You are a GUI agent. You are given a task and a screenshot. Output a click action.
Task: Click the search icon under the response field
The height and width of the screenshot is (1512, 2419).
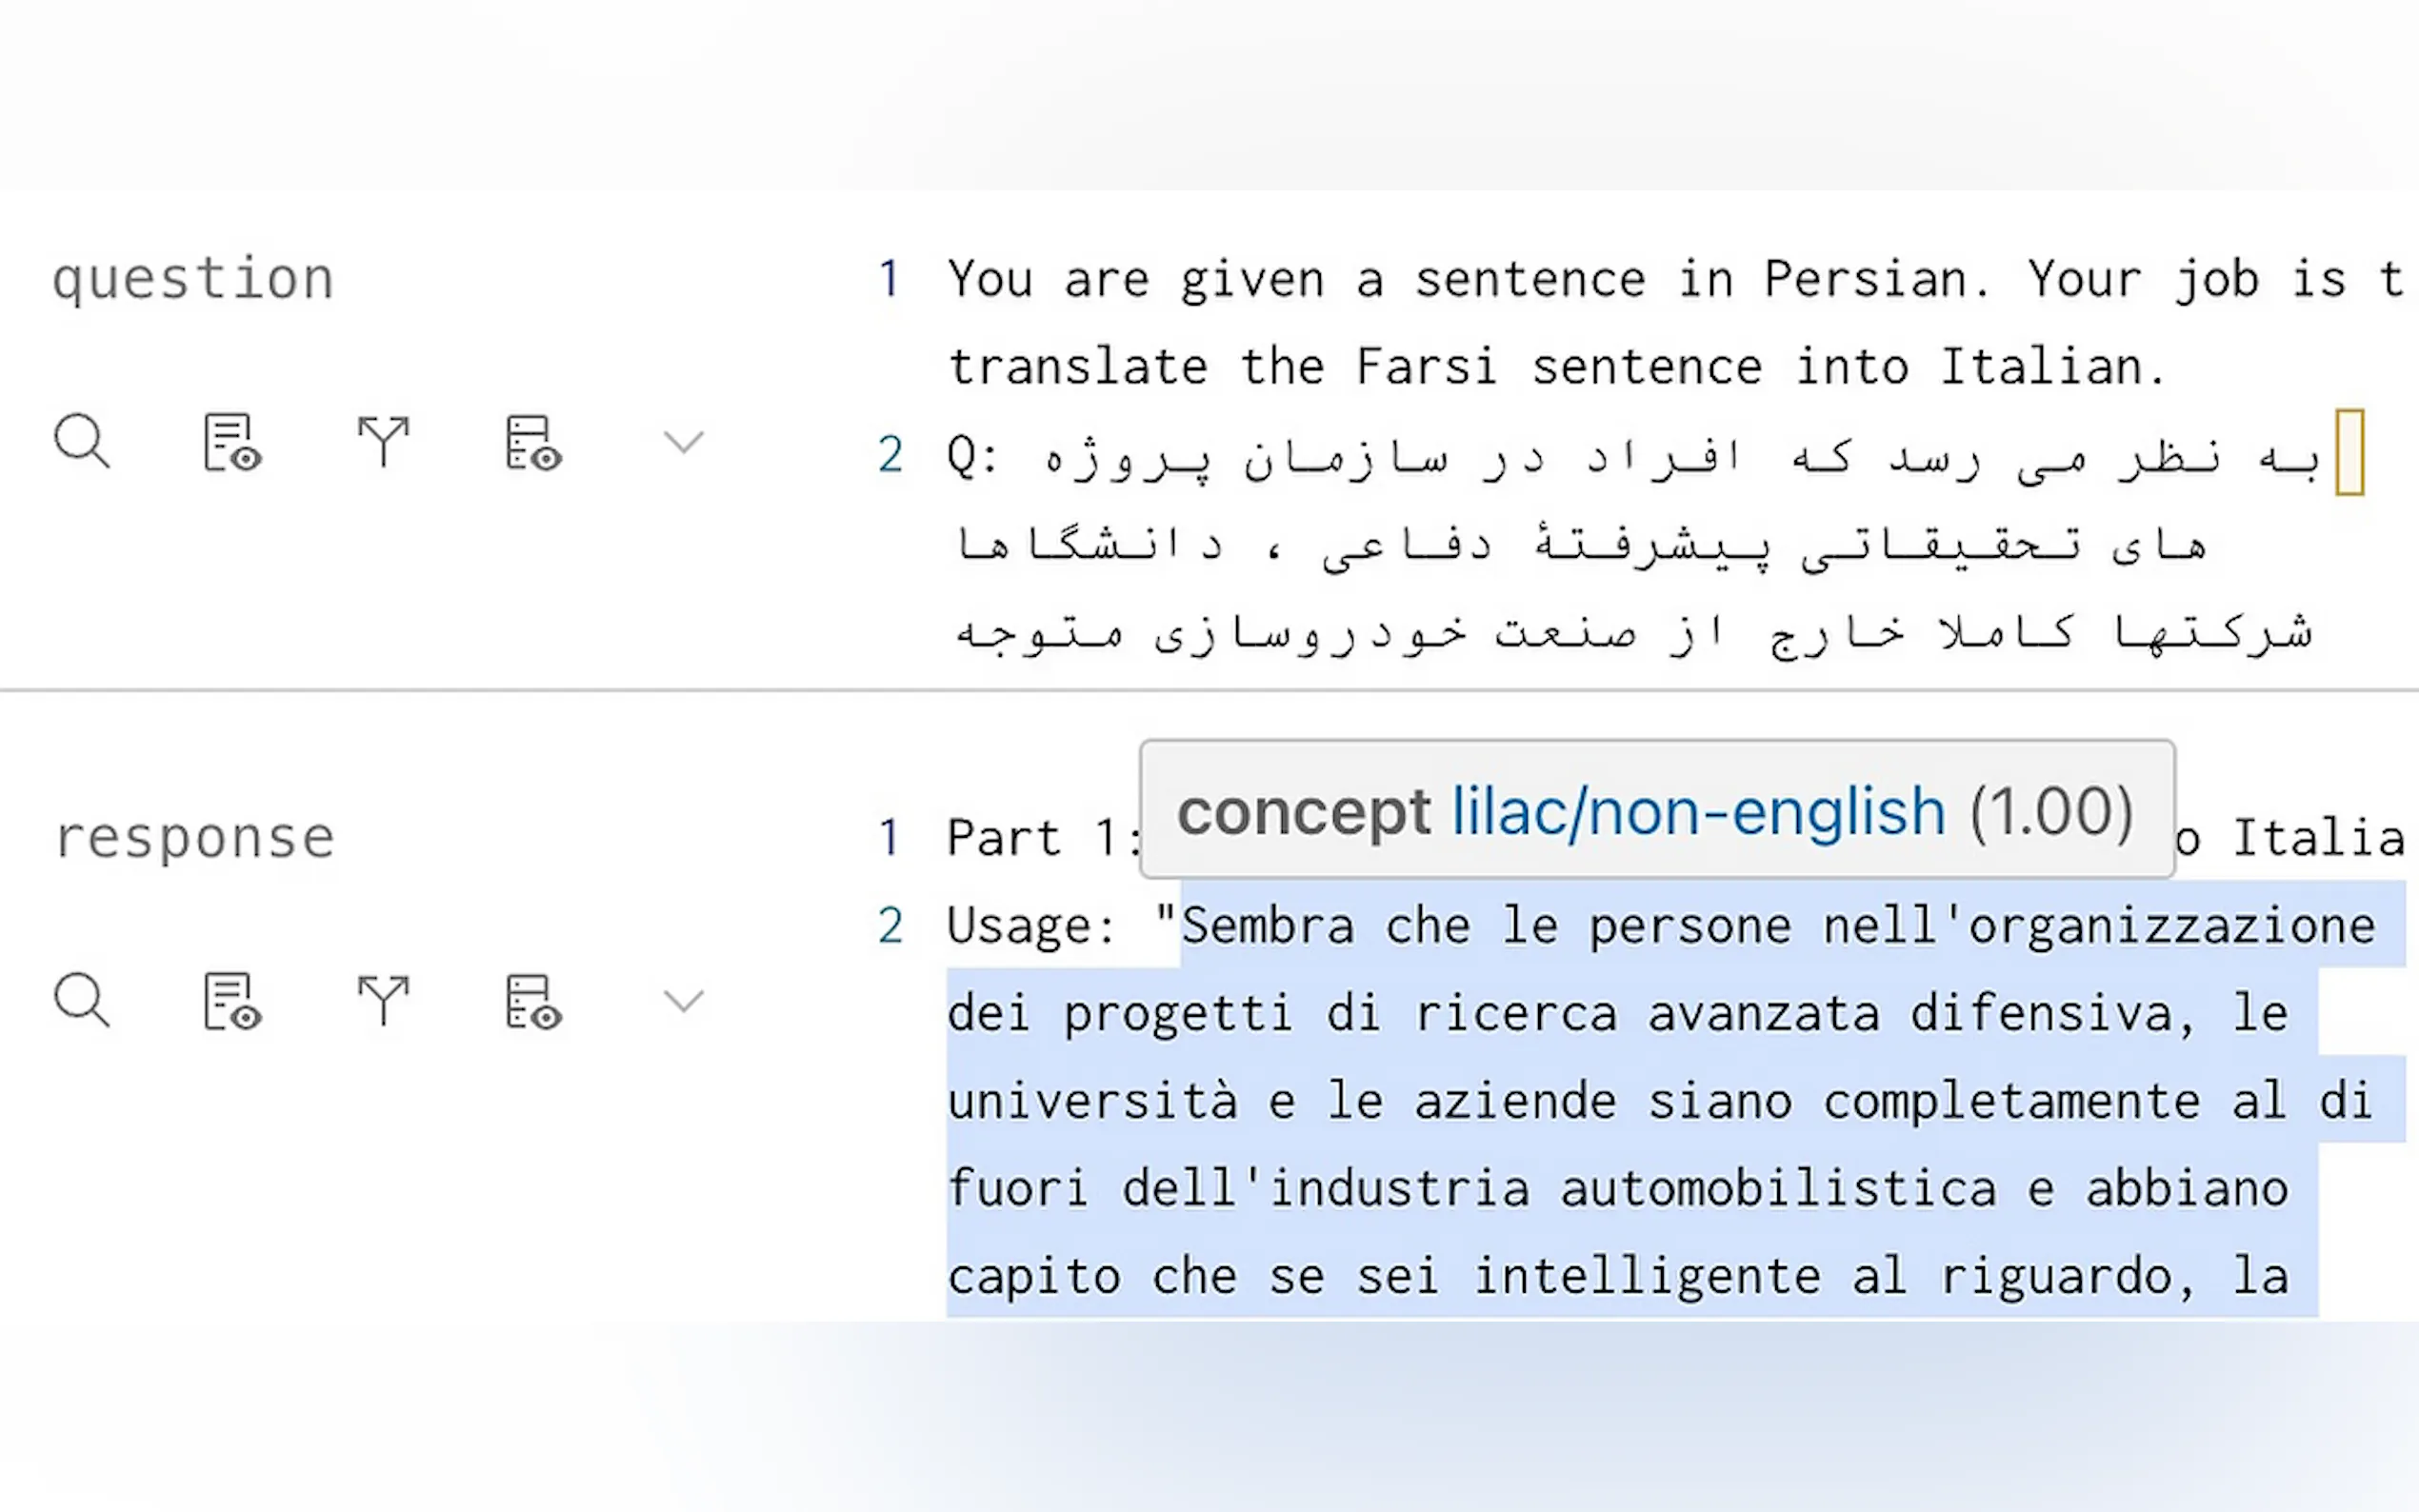(82, 1000)
